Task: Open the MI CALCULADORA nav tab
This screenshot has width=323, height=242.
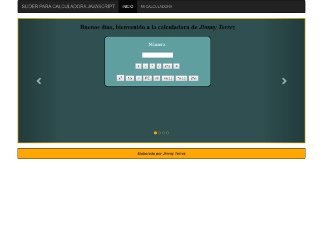Action: click(156, 7)
